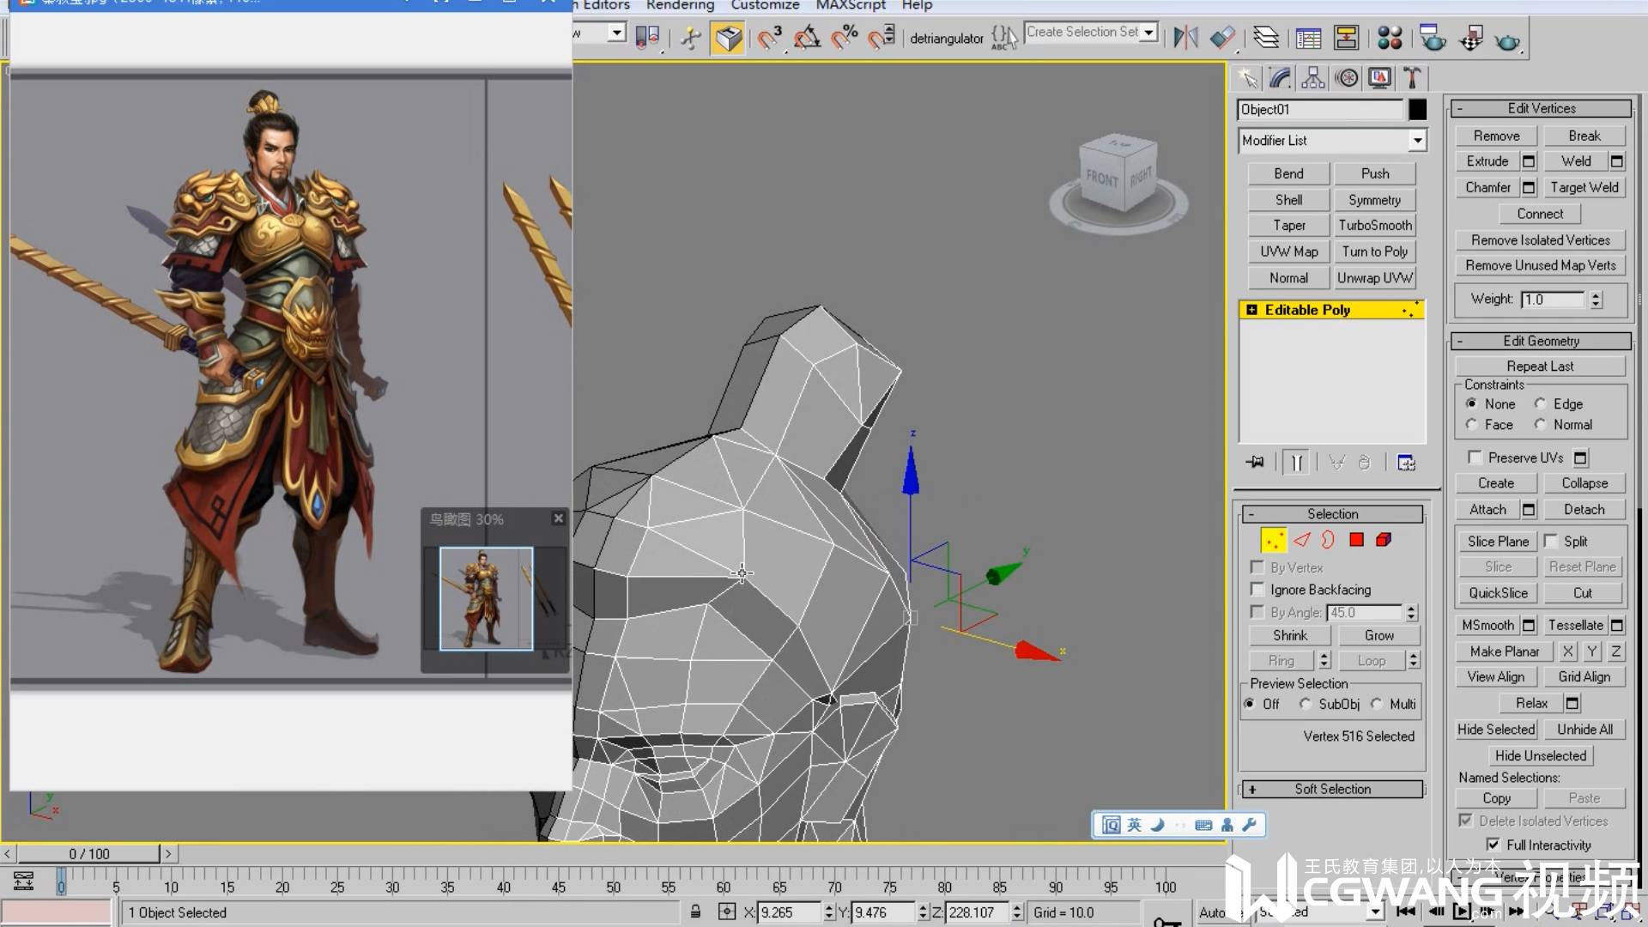
Task: Click the Weld button
Action: tap(1574, 161)
